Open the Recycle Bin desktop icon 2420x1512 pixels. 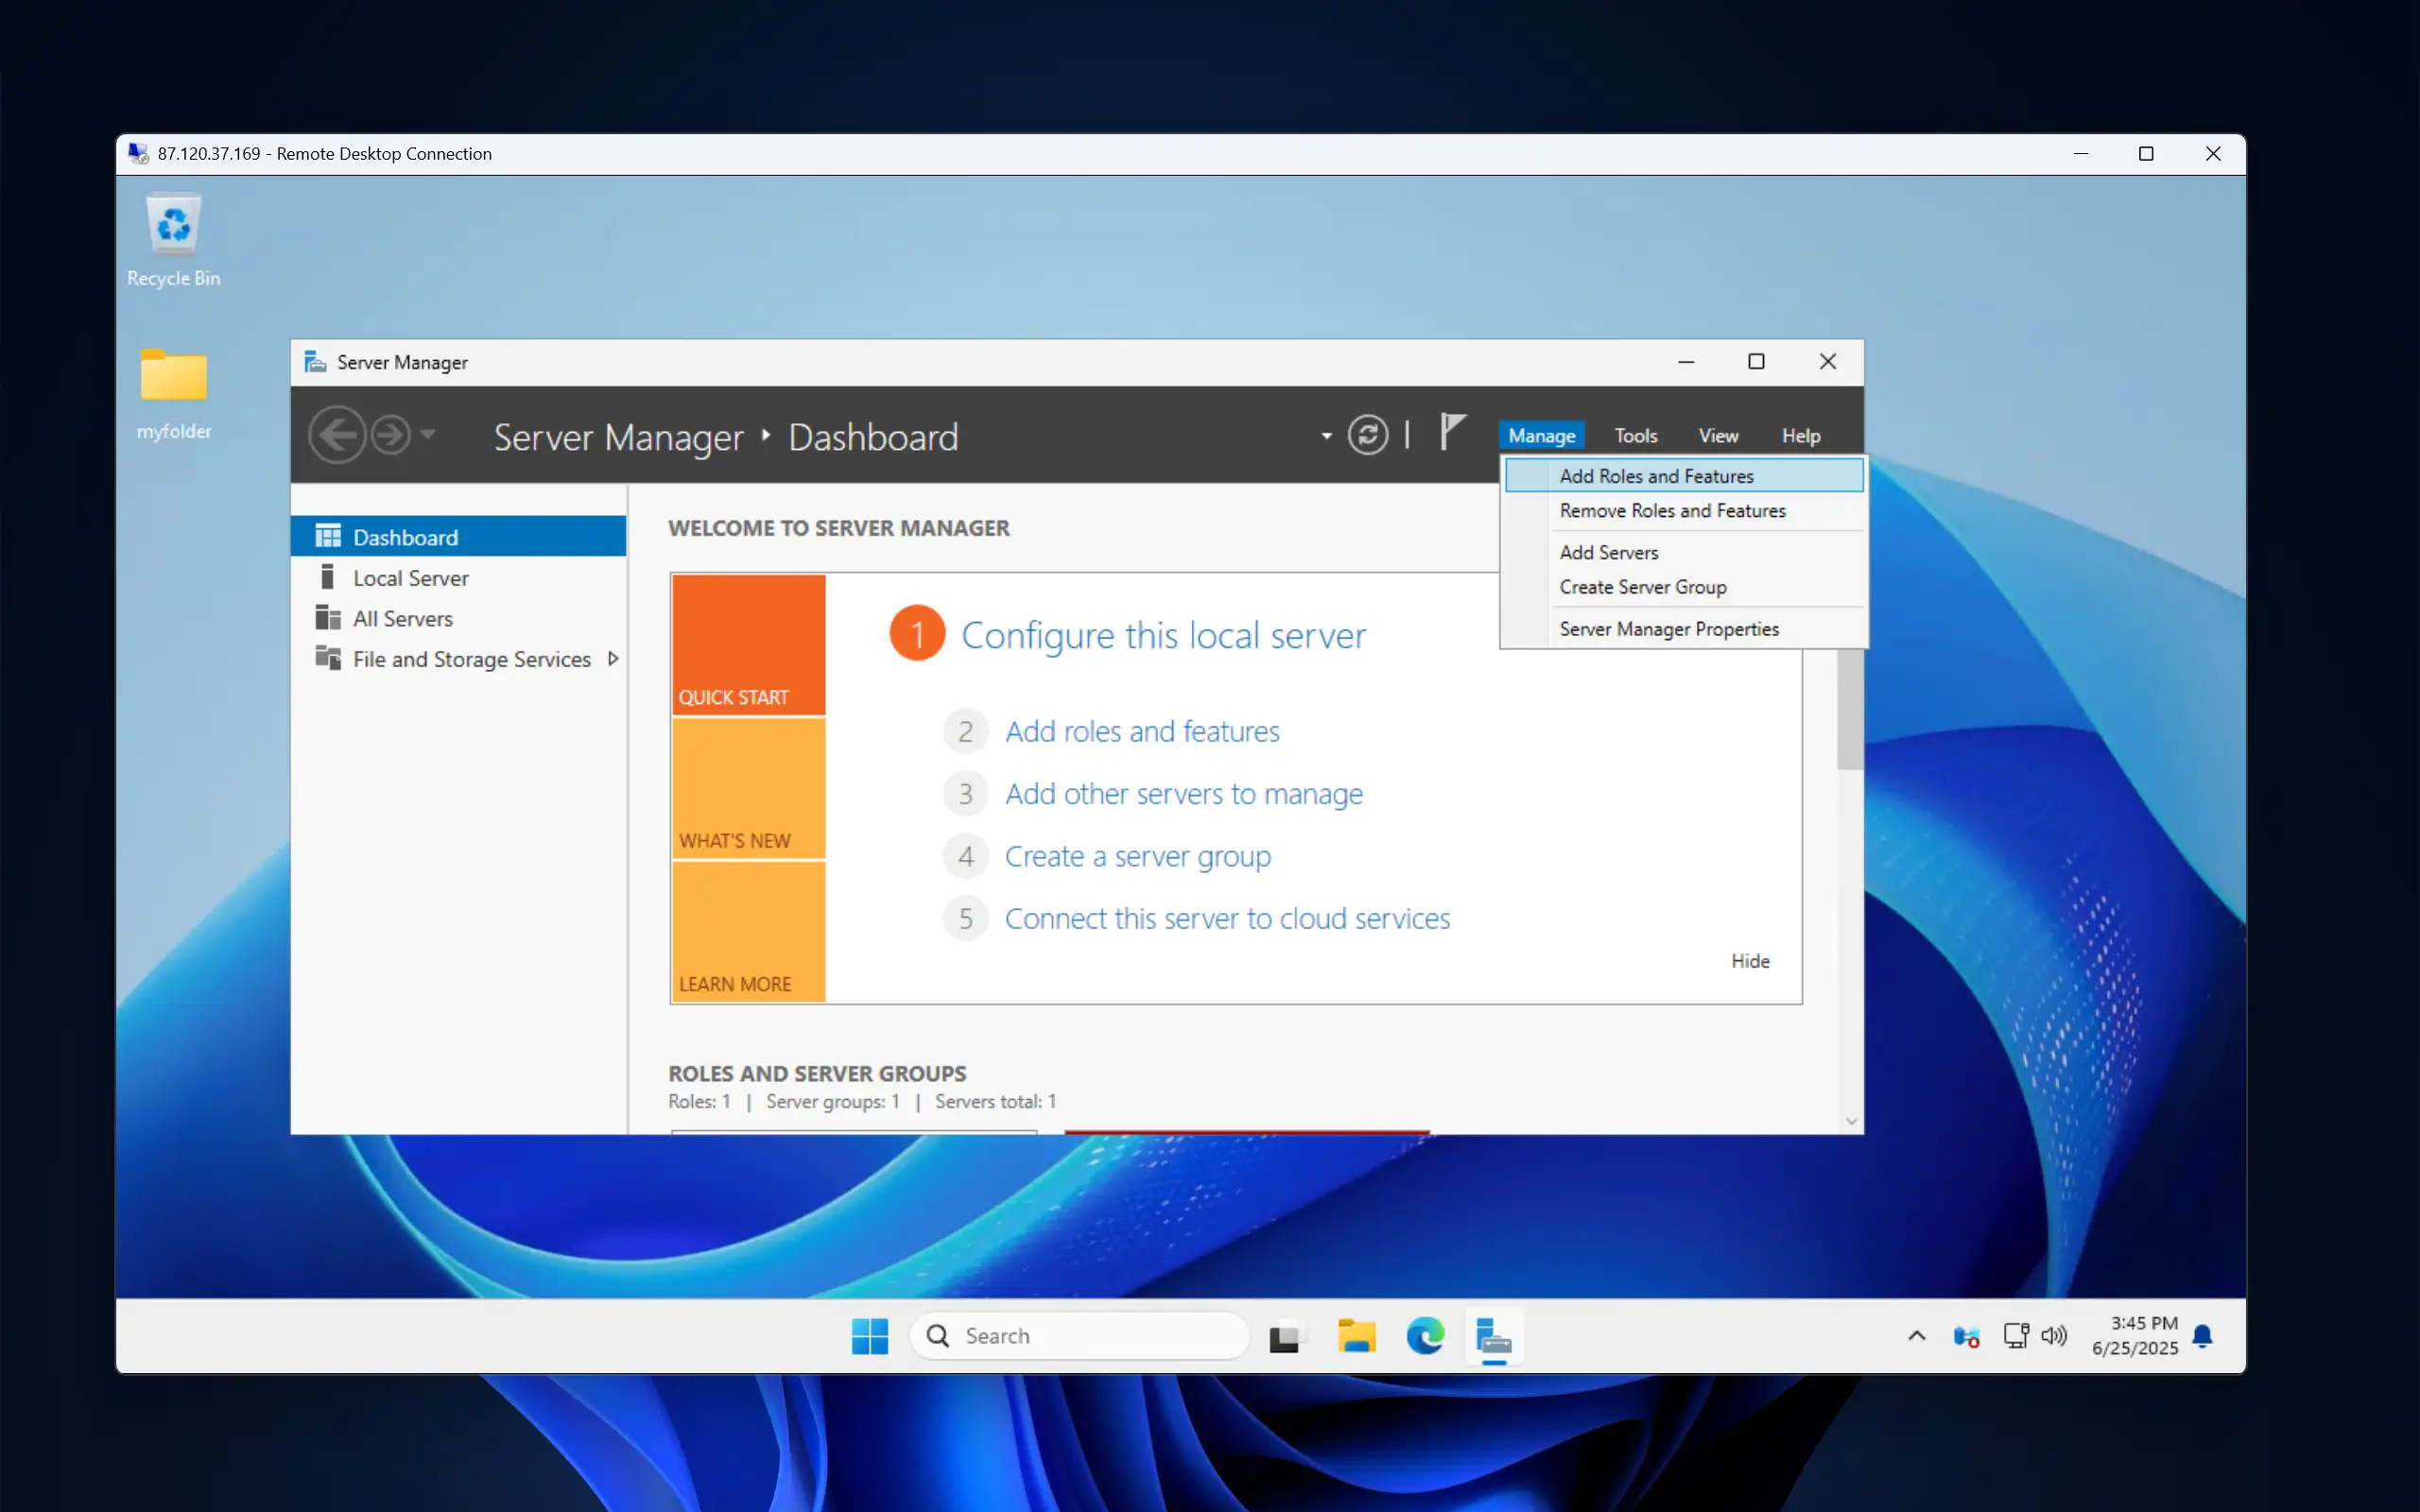coord(173,240)
